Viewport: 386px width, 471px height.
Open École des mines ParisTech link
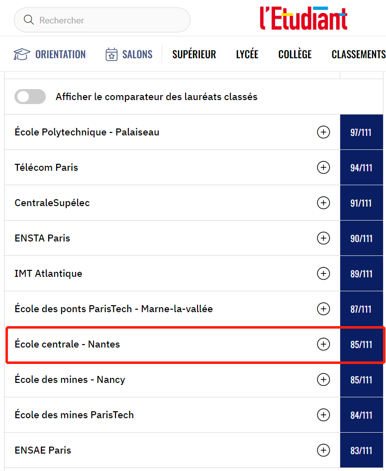[x=74, y=415]
